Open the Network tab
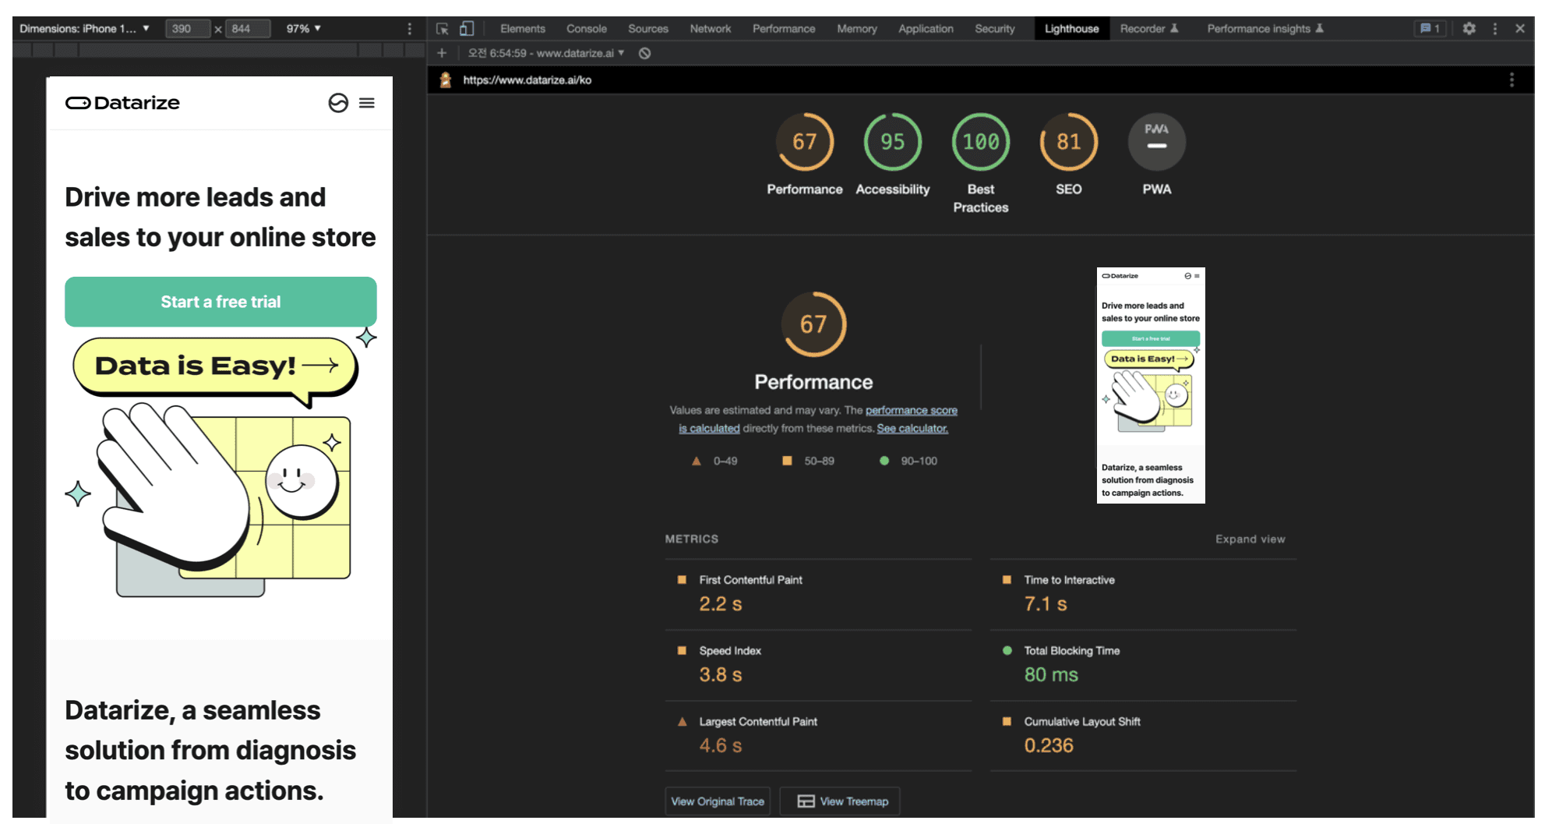Screen dimensions: 1552x831 [711, 29]
